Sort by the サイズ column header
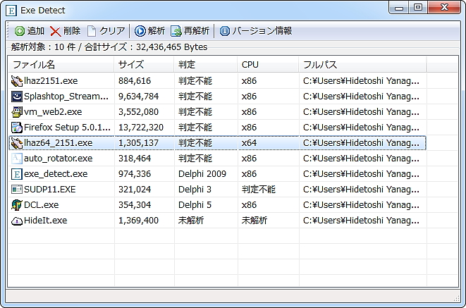466x308 pixels. click(x=144, y=64)
